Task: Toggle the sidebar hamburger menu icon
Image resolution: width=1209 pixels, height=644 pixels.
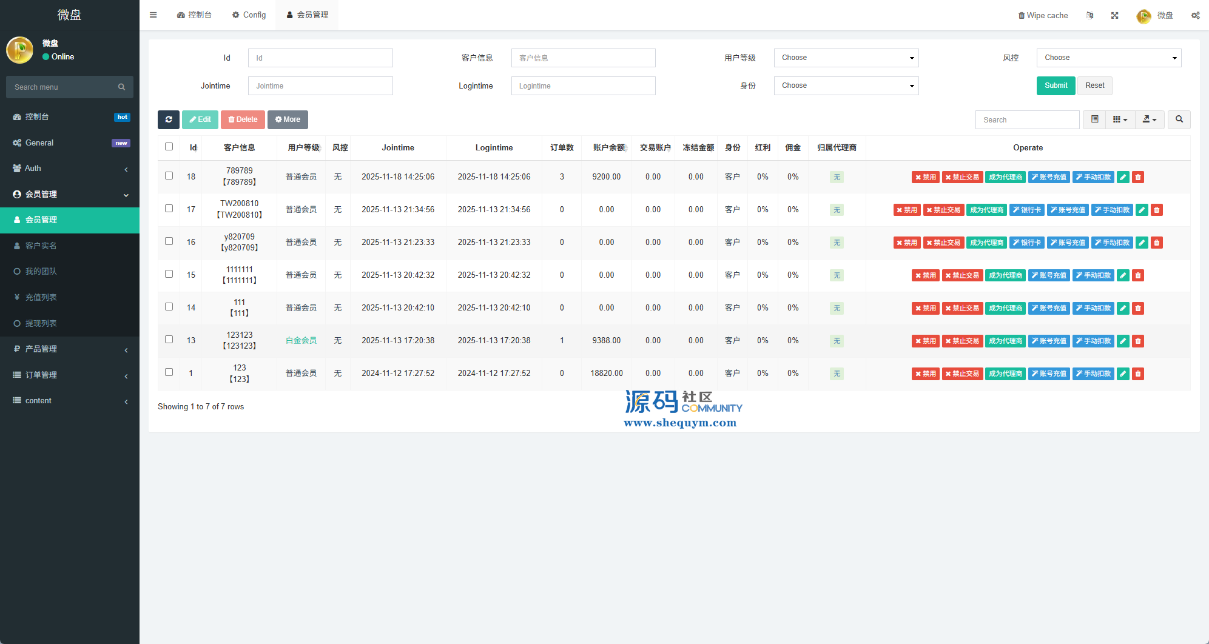Action: [153, 15]
